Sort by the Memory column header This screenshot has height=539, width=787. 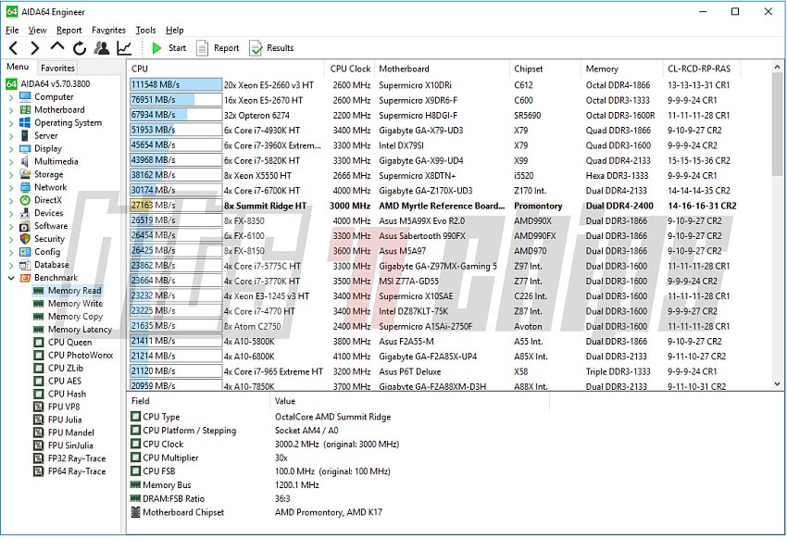[622, 69]
